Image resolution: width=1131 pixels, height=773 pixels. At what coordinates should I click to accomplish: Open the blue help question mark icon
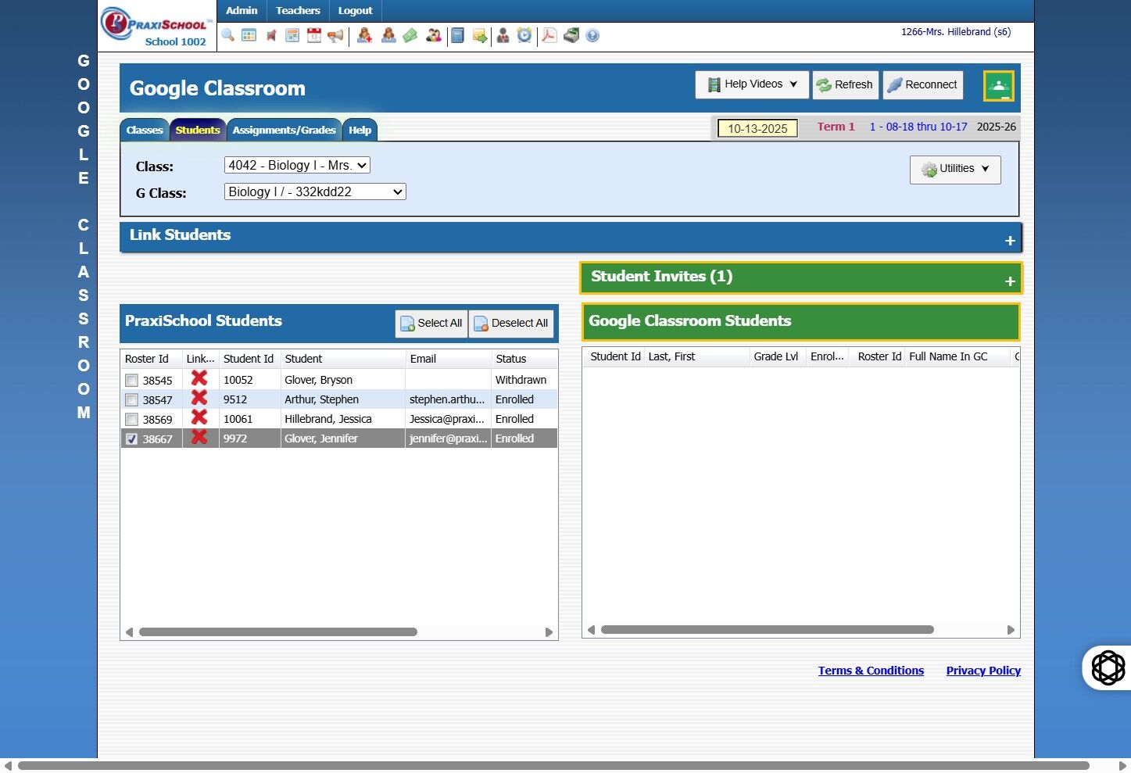click(592, 35)
